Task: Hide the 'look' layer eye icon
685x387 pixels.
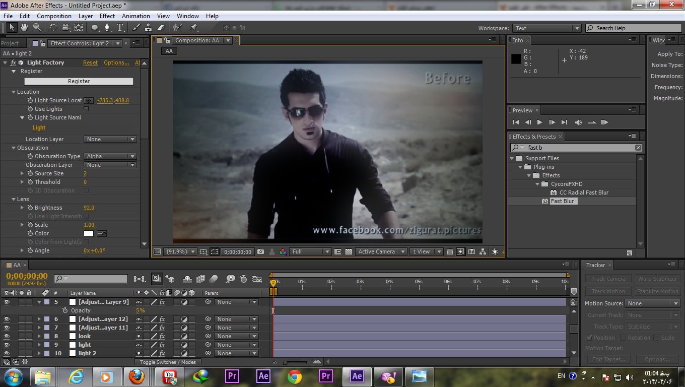Action: click(7, 336)
